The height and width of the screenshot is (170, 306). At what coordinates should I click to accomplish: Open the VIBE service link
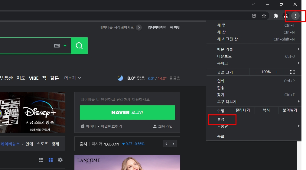[34, 78]
